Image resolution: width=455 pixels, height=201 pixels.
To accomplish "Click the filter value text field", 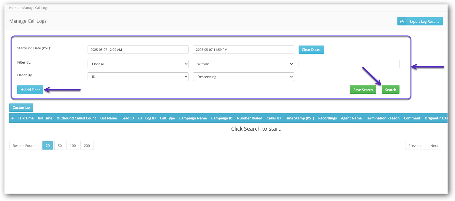I will [x=349, y=64].
